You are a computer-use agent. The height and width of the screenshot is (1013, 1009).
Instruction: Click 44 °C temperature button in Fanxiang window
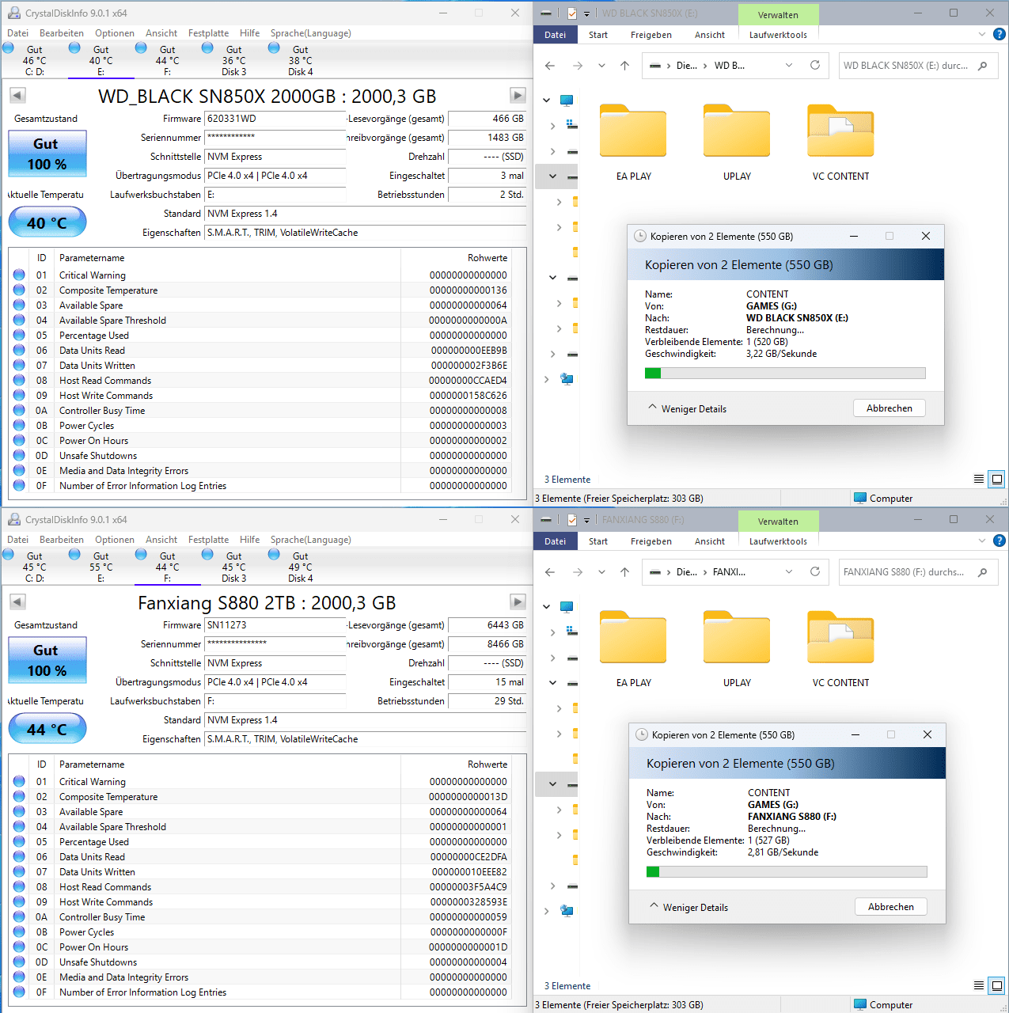click(x=47, y=729)
